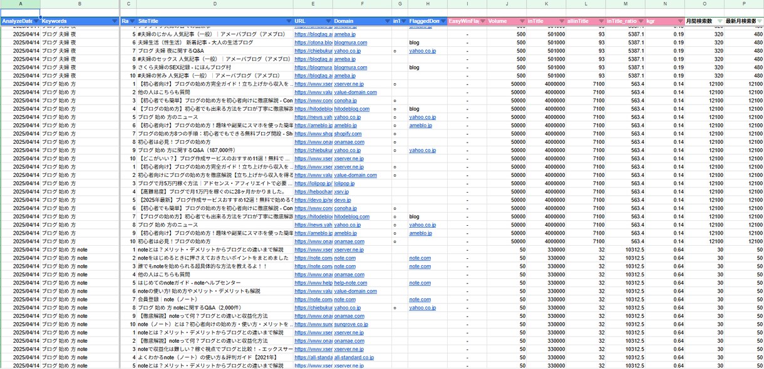Image resolution: width=764 pixels, height=369 pixels.
Task: Open the FlaggedDom column filter dropdown
Action: (443, 21)
